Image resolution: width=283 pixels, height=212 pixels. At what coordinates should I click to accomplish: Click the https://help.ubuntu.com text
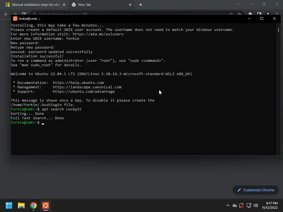tap(78, 83)
